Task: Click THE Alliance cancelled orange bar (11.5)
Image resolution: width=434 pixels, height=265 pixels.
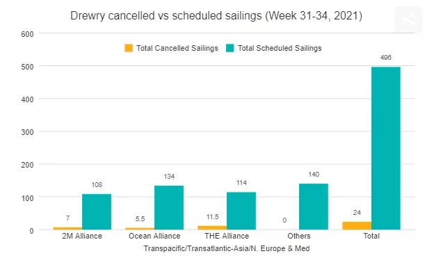Action: (x=212, y=227)
